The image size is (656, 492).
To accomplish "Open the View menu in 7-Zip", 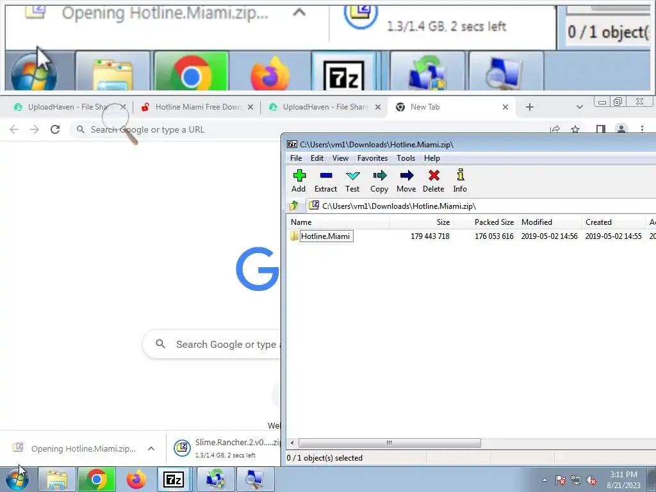I will coord(340,158).
